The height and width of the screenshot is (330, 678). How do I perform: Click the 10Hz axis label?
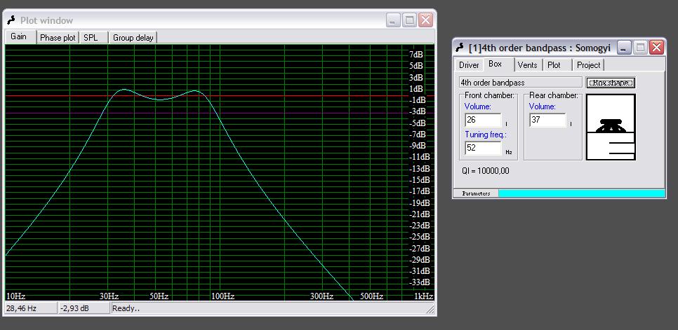[x=15, y=296]
